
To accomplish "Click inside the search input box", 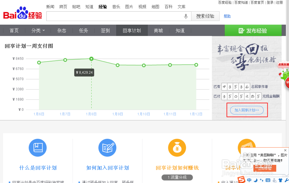I will pos(116,16).
